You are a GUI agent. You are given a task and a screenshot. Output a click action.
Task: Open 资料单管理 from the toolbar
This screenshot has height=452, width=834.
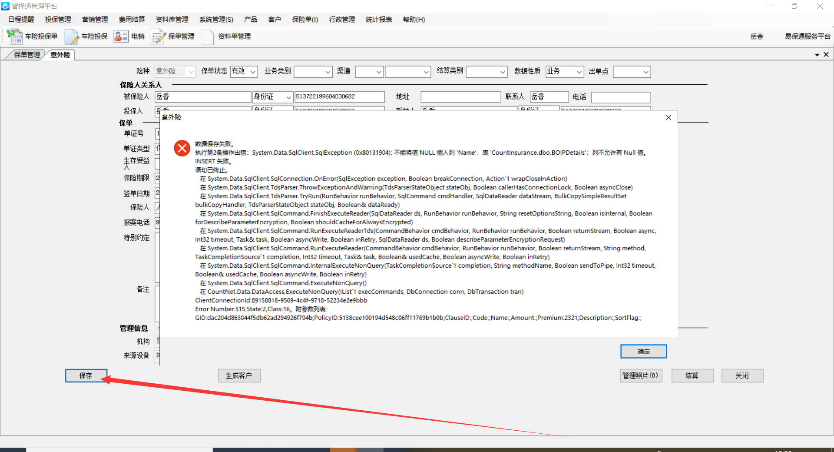pyautogui.click(x=227, y=37)
